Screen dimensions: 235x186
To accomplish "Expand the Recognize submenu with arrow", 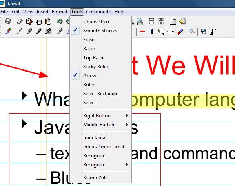I will [100, 164].
